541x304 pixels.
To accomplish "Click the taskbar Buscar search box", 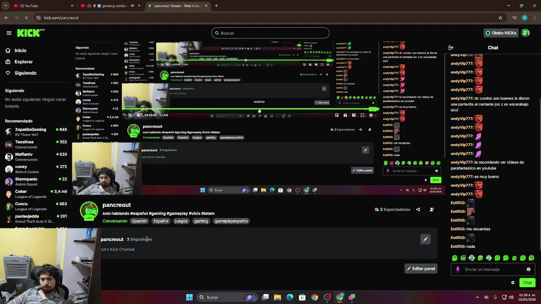I will 227,297.
